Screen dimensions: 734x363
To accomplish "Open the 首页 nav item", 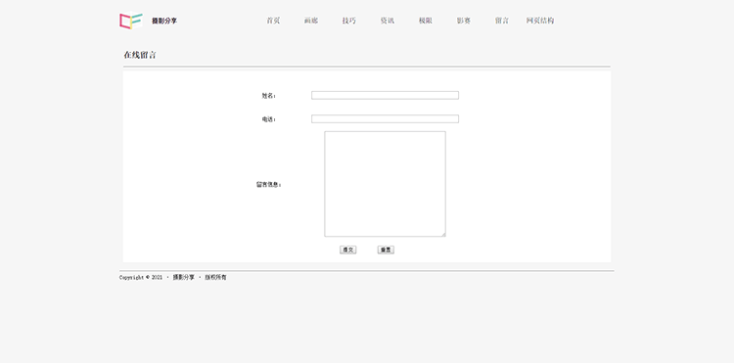I will point(273,21).
